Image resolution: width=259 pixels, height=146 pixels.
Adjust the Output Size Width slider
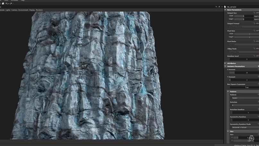pyautogui.click(x=244, y=16)
